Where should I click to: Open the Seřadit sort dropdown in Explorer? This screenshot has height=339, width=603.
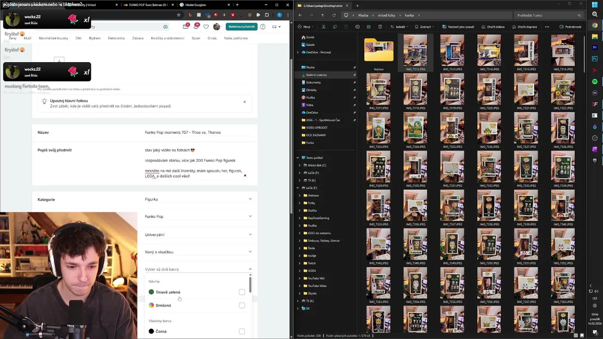click(400, 27)
